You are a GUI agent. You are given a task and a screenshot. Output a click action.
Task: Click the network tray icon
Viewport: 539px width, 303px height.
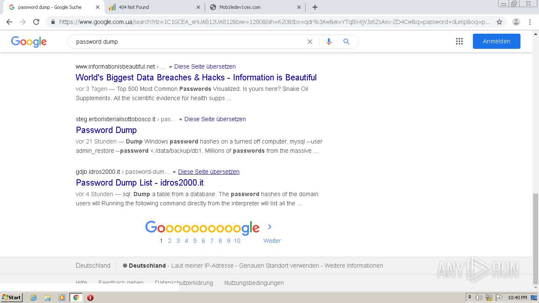489,298
